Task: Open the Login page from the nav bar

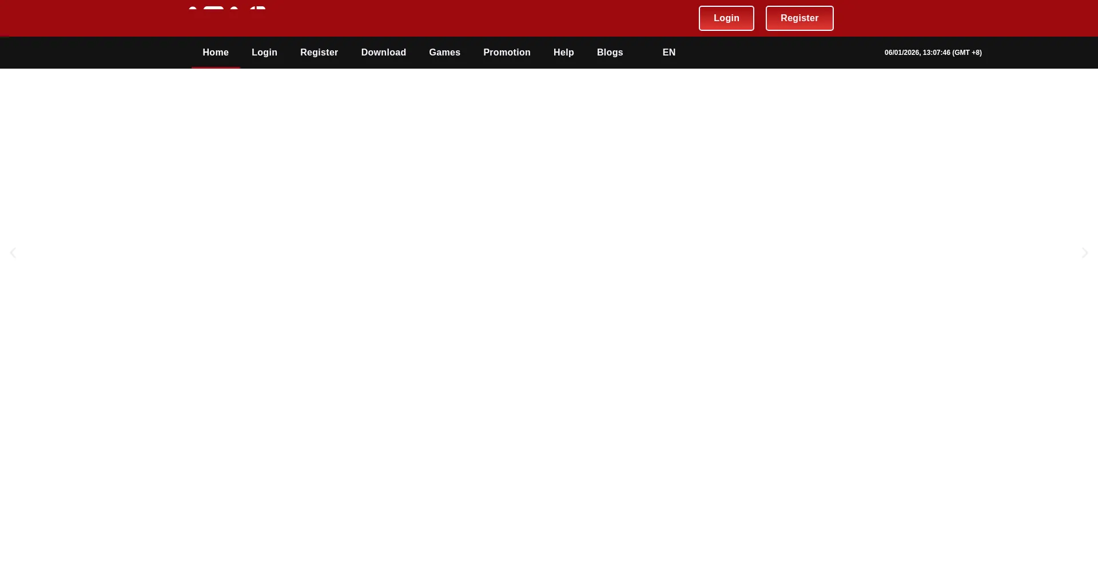Action: click(264, 53)
